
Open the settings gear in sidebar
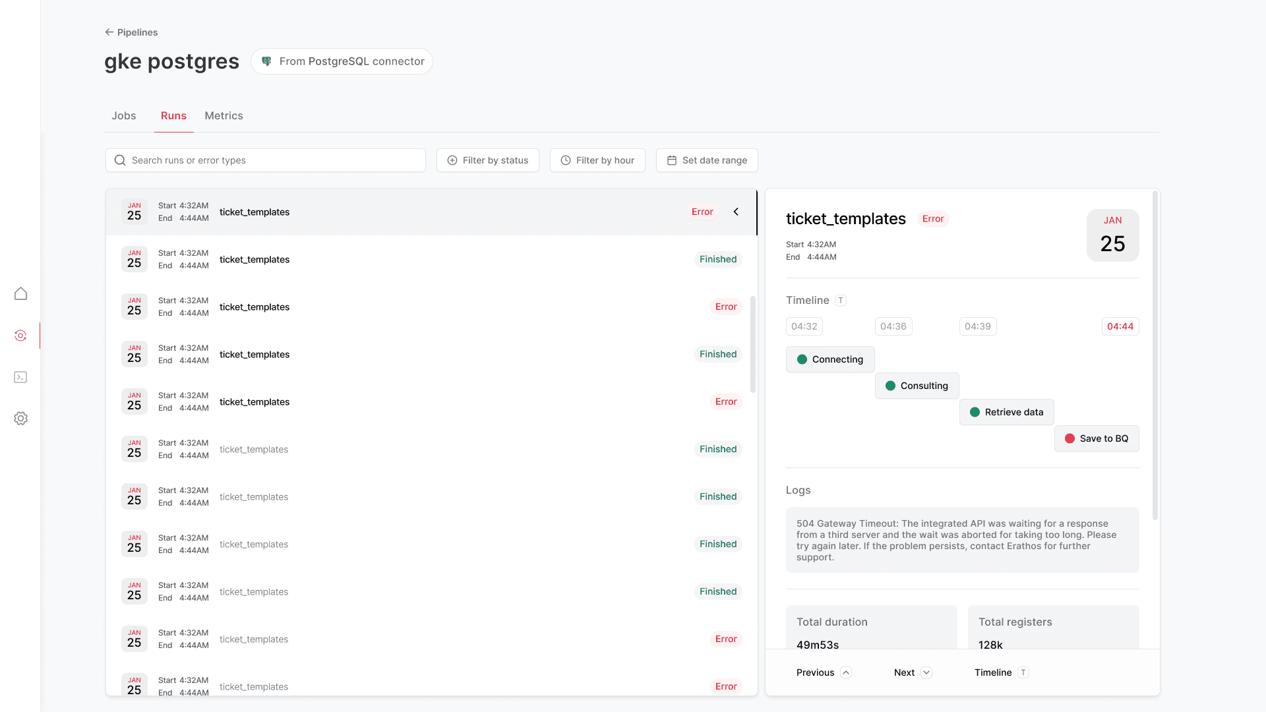pyautogui.click(x=20, y=418)
